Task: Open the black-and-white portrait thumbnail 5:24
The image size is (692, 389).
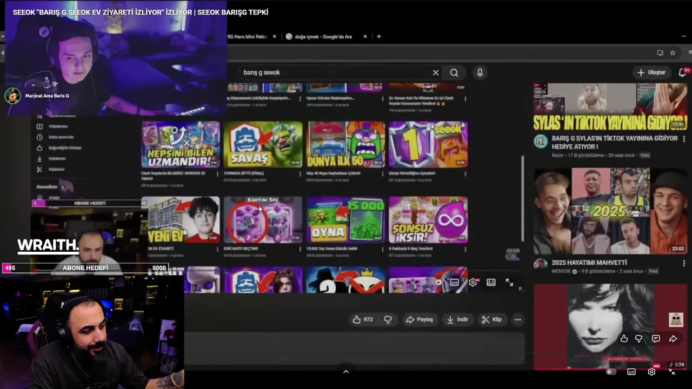Action: (610, 327)
